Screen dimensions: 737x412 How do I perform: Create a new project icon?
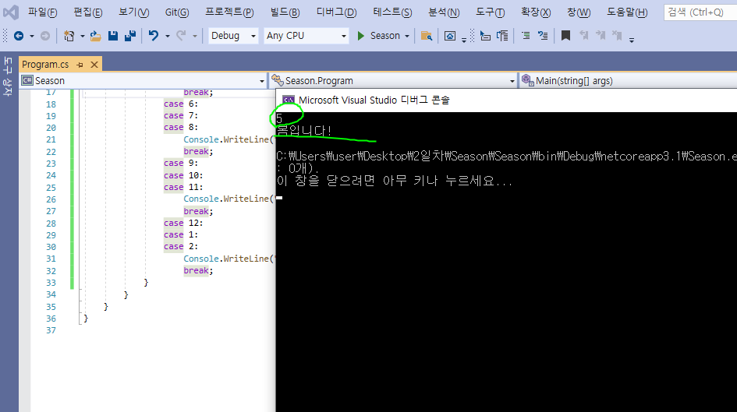coord(69,36)
